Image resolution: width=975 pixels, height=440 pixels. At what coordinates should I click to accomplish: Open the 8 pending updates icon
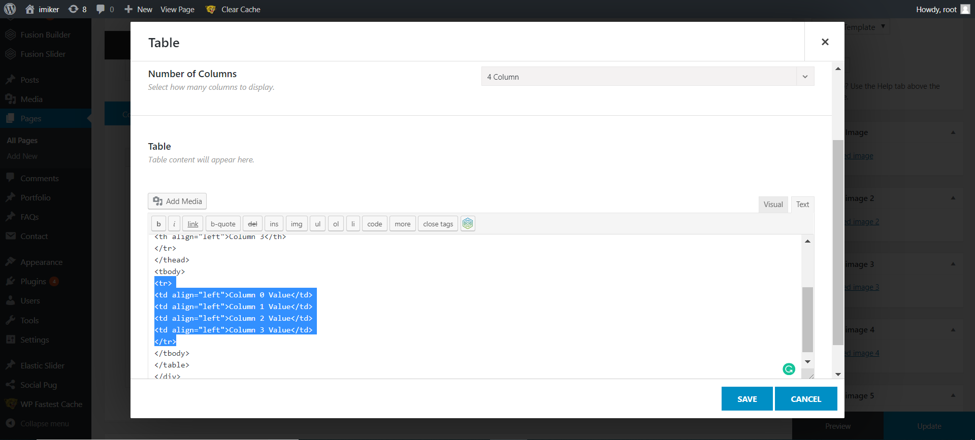click(78, 9)
